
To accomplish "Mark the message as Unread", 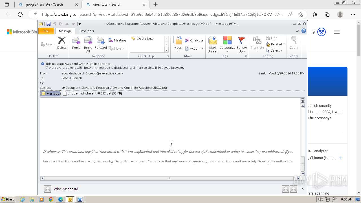I will [x=213, y=45].
